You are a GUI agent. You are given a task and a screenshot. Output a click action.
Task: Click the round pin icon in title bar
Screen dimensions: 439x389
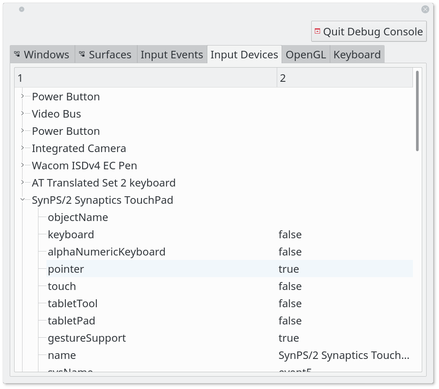[22, 9]
